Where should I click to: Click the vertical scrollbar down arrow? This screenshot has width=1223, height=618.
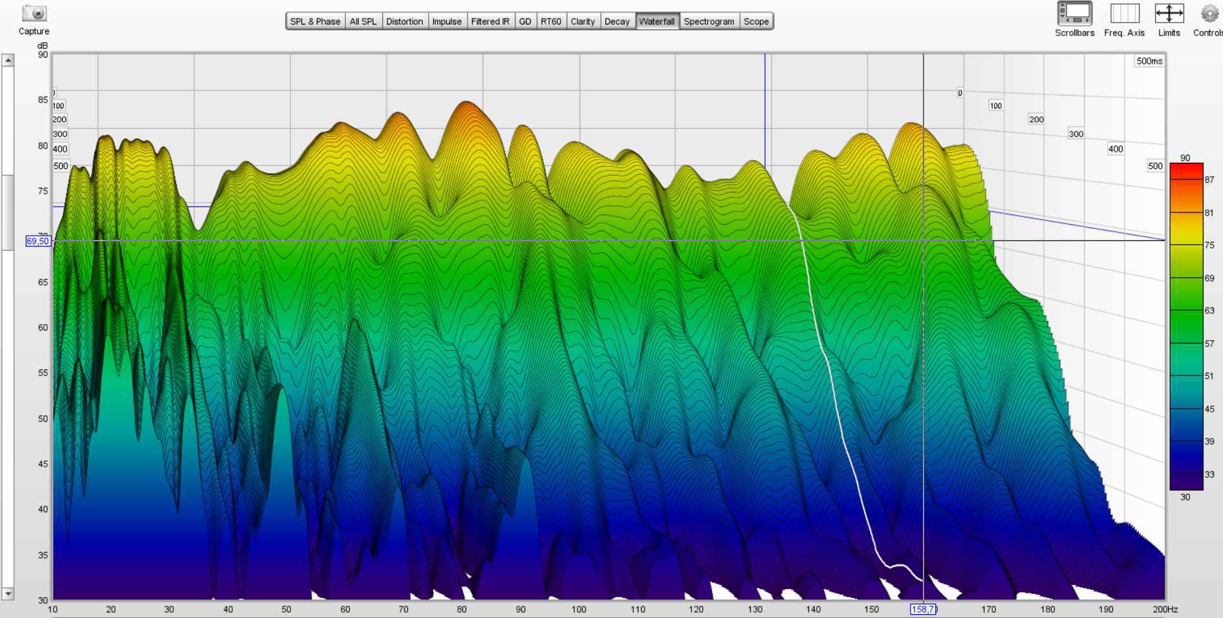(x=8, y=593)
